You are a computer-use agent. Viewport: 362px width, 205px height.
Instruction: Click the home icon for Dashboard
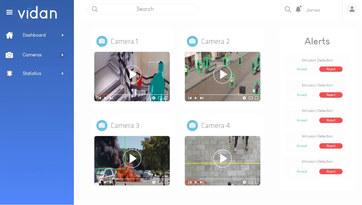click(x=9, y=35)
